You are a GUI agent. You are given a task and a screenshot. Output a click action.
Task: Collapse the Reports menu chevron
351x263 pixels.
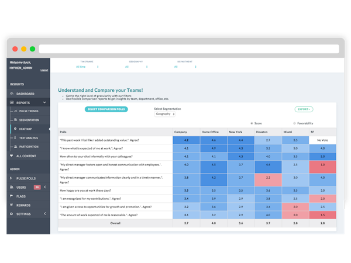pyautogui.click(x=44, y=102)
